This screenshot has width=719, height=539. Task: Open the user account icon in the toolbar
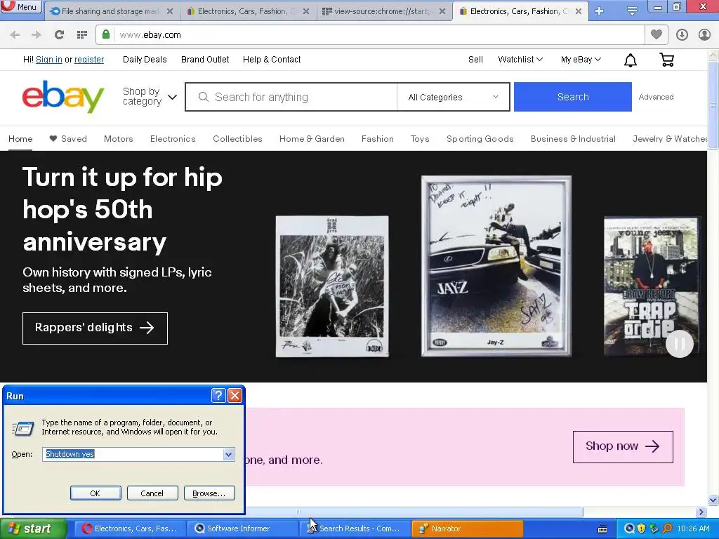tap(704, 35)
